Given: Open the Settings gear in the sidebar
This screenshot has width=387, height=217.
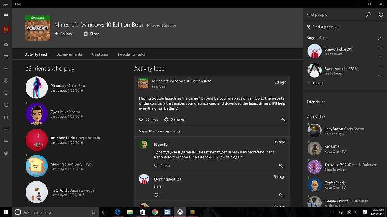Looking at the screenshot, I should coord(6,153).
